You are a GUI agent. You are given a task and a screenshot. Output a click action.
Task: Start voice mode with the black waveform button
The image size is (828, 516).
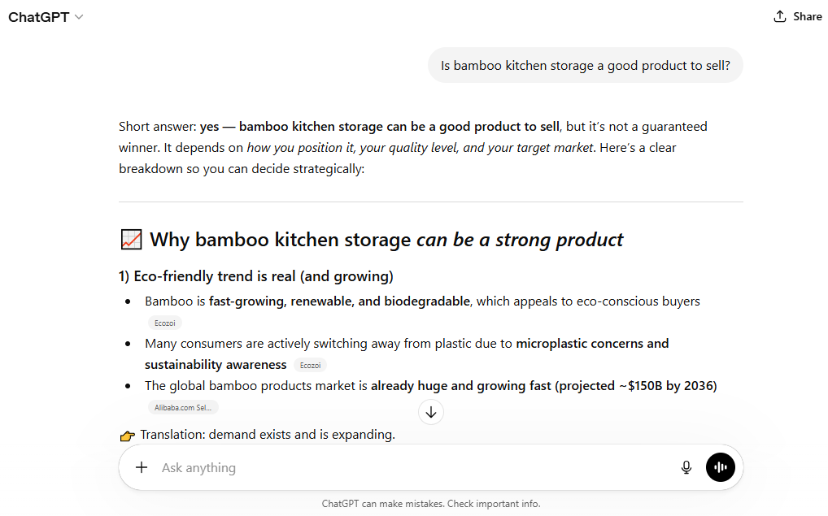[x=720, y=467]
